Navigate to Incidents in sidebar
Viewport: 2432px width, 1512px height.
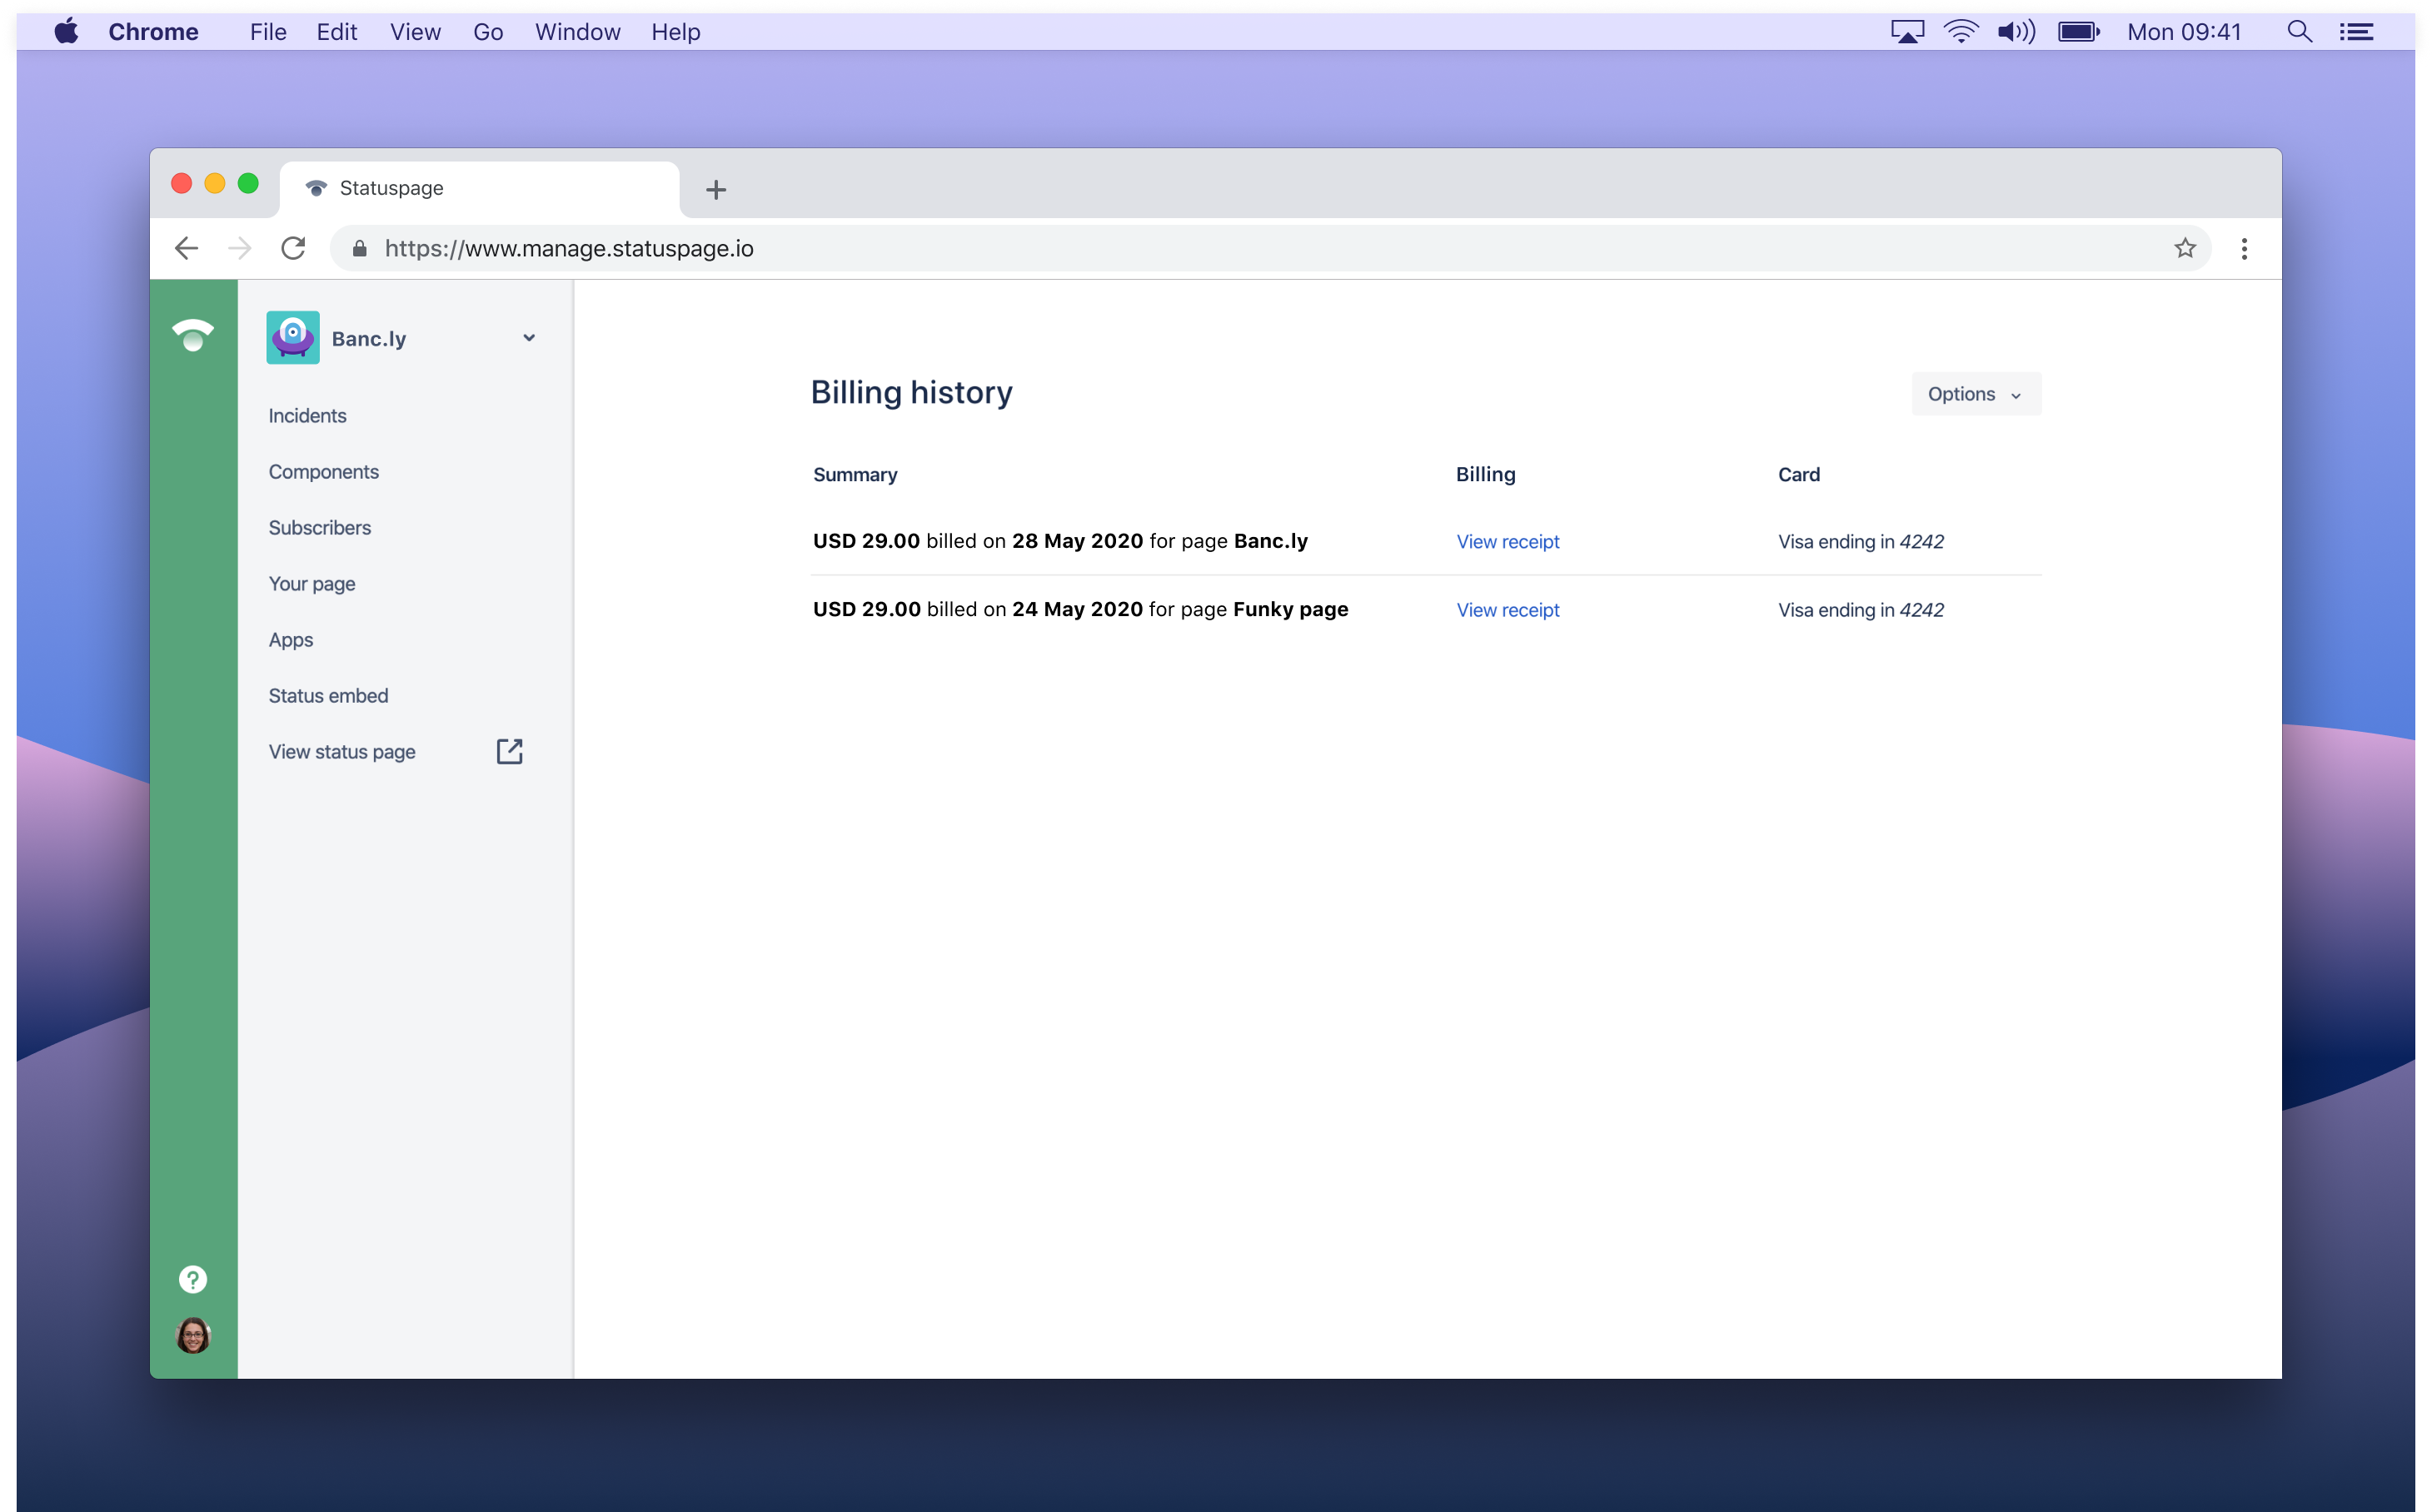[x=307, y=416]
